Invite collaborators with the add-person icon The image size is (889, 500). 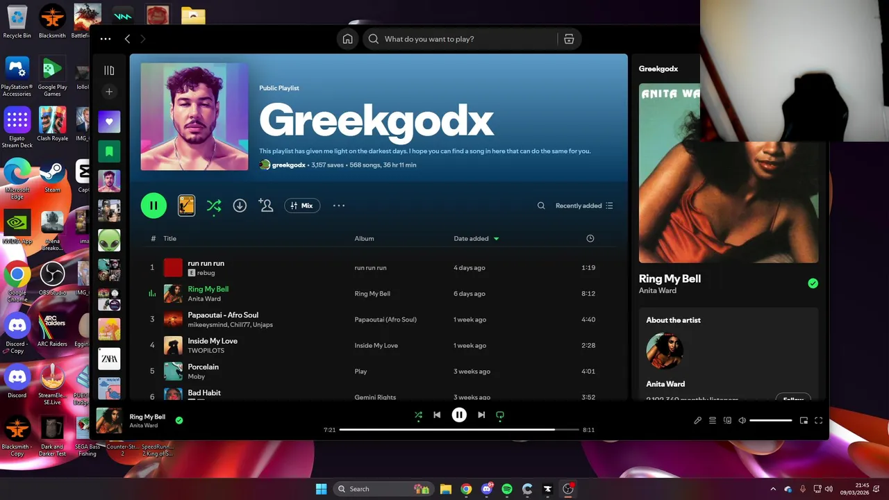click(x=265, y=206)
